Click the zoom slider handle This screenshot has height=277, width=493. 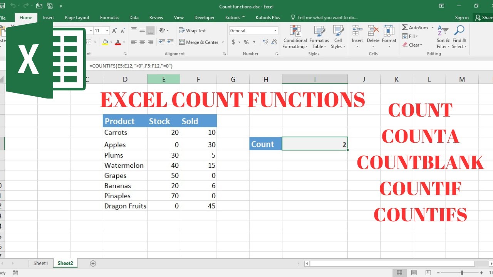[462, 273]
